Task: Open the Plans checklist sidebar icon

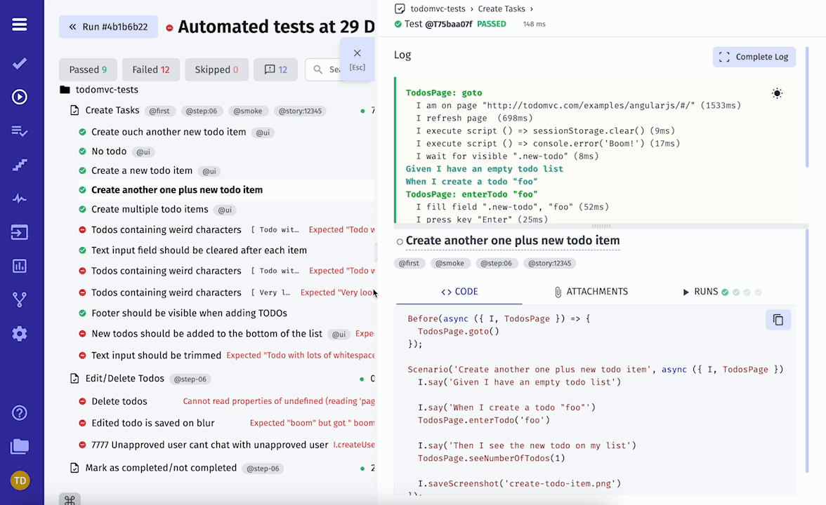Action: [20, 131]
